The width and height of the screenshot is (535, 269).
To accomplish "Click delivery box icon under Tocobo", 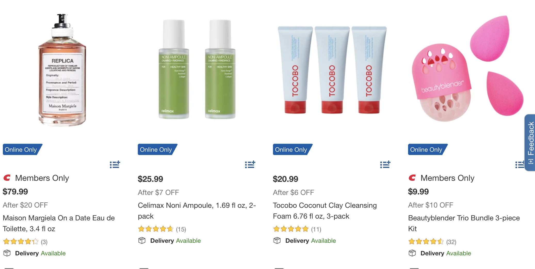I will (277, 240).
